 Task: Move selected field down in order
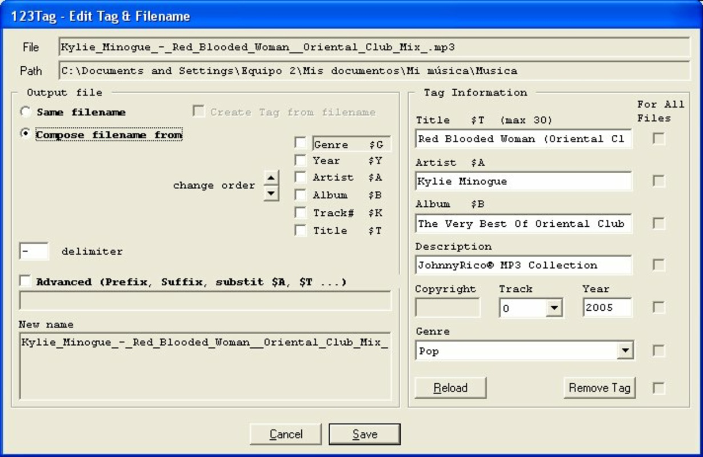point(271,194)
